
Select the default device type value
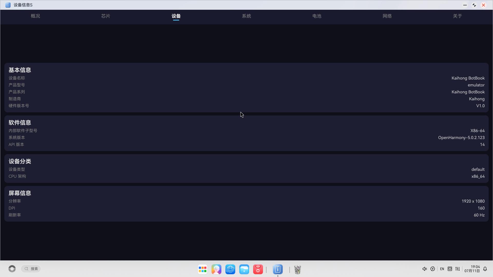(478, 169)
